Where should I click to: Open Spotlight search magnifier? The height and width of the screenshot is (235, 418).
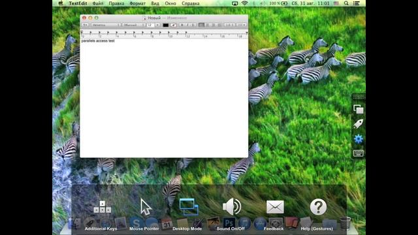346,3
